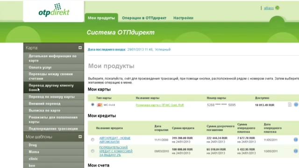Collapse the Мои шаблоны sidebar section
This screenshot has height=168, width=299.
[80, 137]
